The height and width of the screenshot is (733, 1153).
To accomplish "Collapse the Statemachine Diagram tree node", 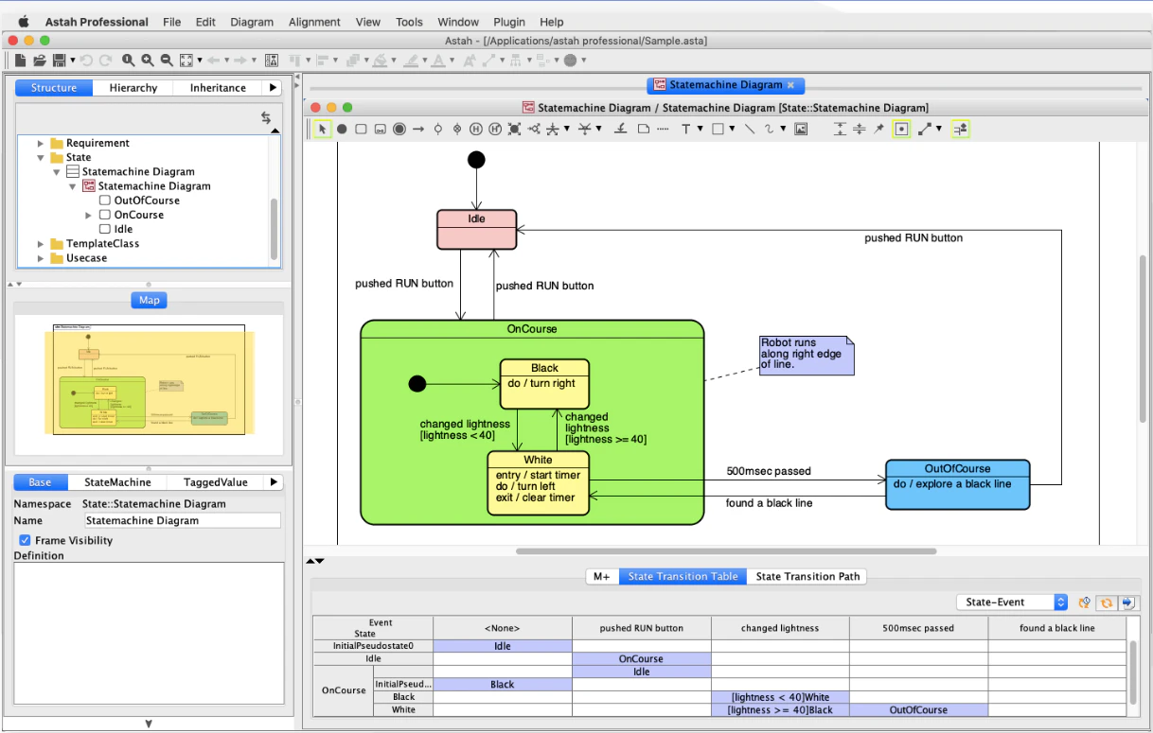I will (x=56, y=171).
